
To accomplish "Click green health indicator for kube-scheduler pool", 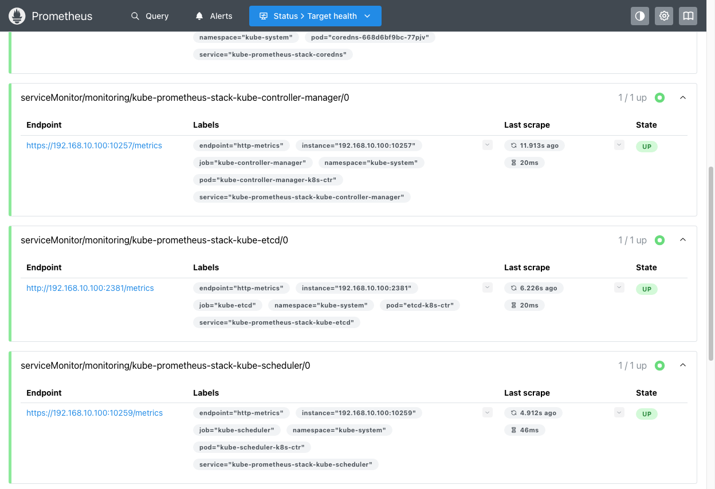I will pos(659,365).
